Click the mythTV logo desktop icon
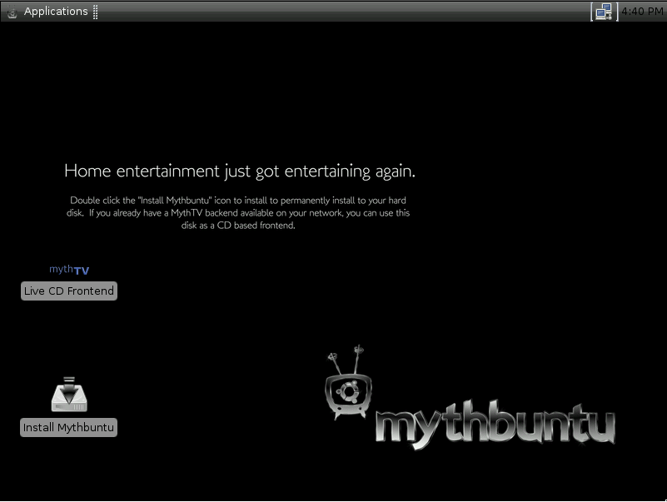The height and width of the screenshot is (502, 667). coord(69,269)
